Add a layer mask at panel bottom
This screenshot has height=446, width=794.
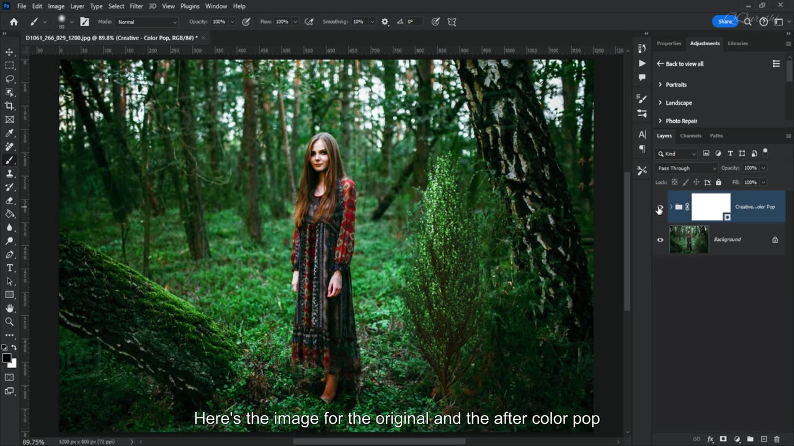723,439
